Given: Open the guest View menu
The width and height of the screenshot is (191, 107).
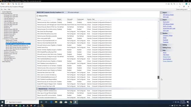Looking at the screenshot, I should click(5, 9).
